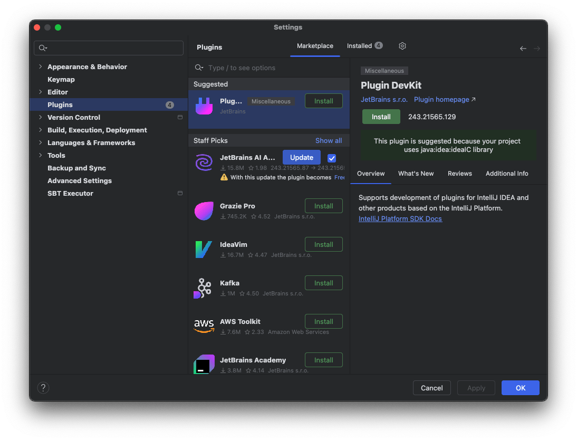The height and width of the screenshot is (440, 577).
Task: Install the JetBrains Academy plugin
Action: pos(323,360)
